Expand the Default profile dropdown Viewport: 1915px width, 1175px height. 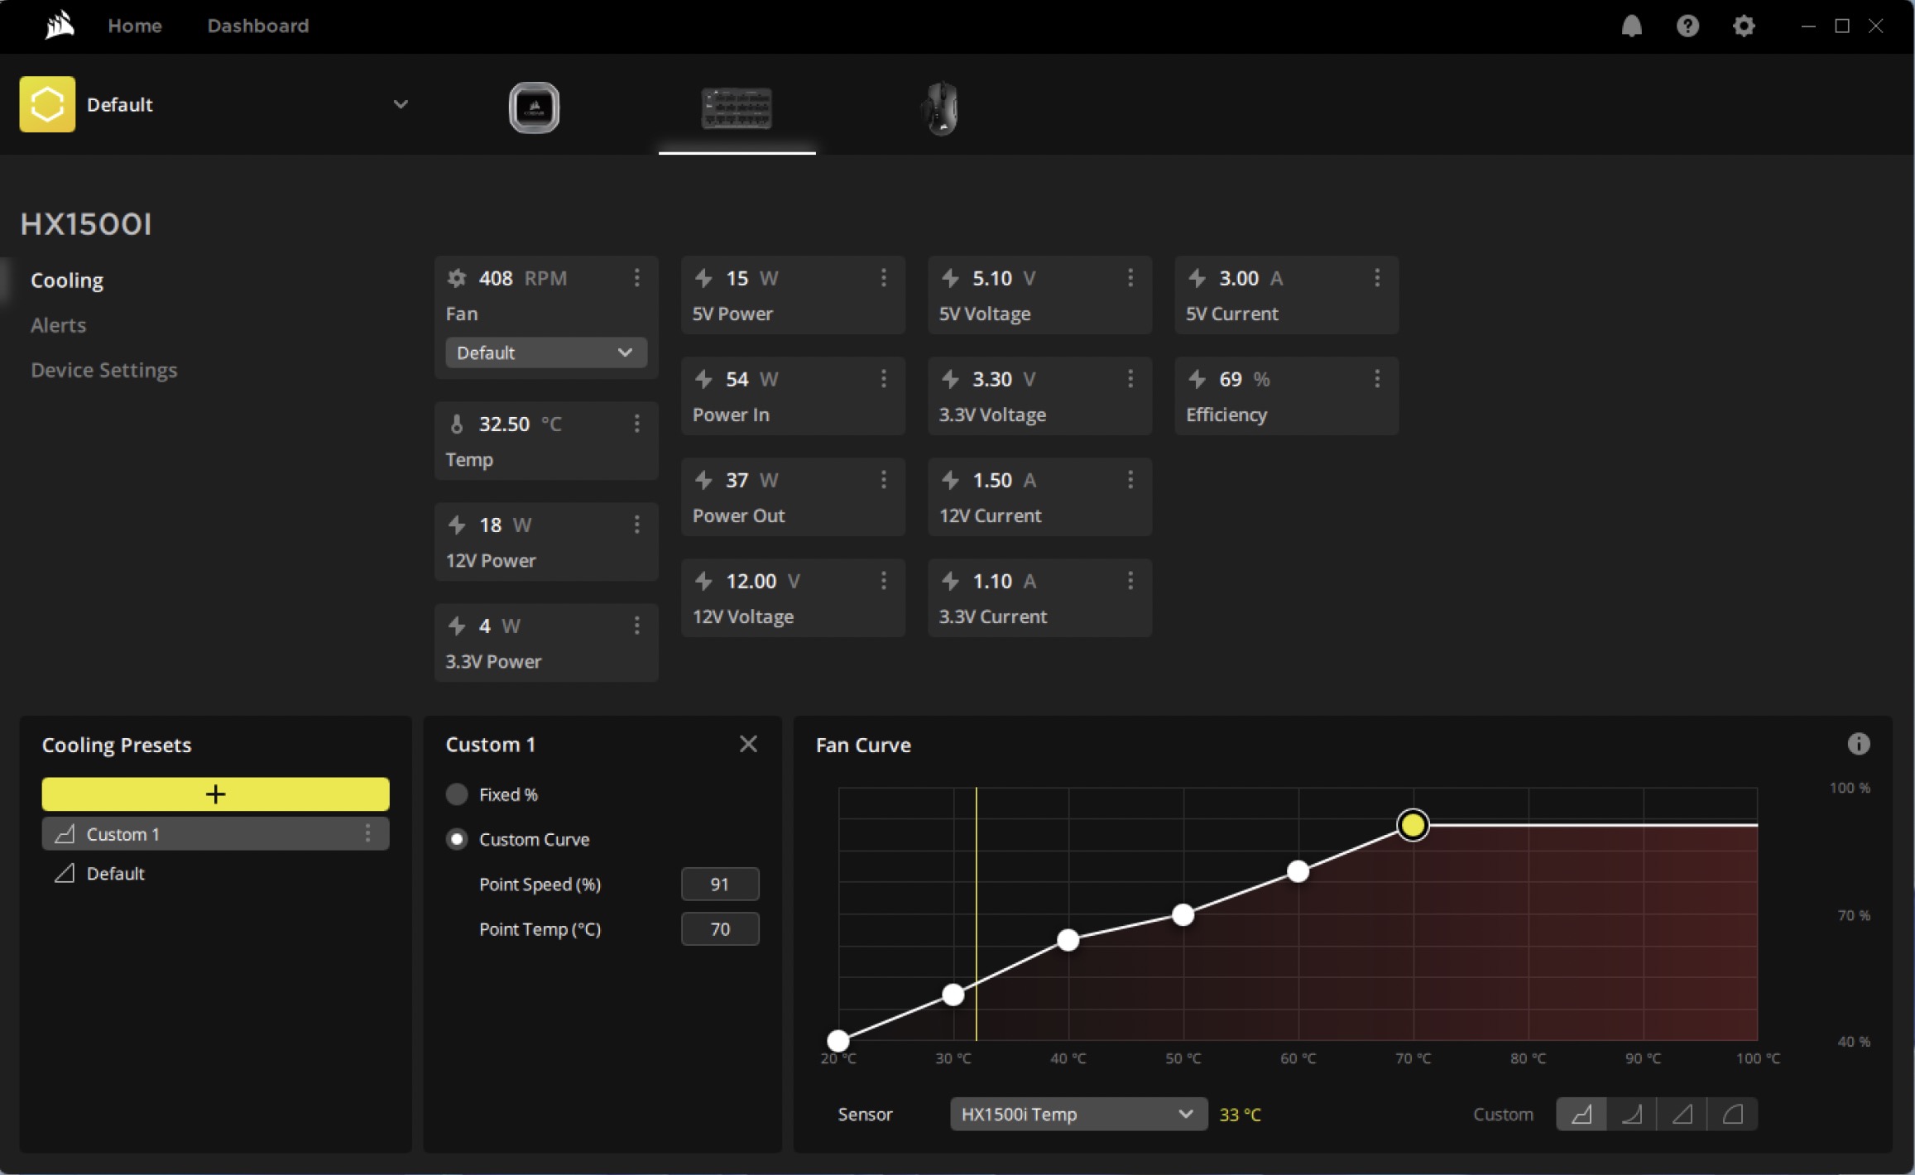click(x=401, y=104)
